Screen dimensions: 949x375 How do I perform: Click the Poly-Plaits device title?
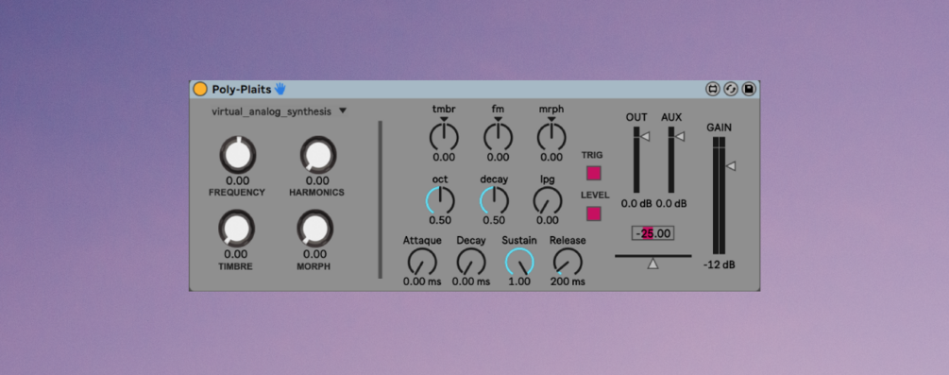[242, 90]
